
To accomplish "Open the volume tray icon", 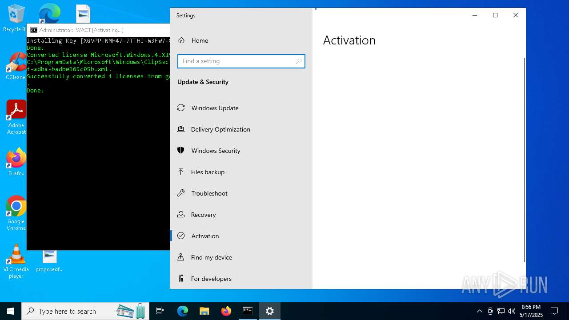I will [512, 311].
